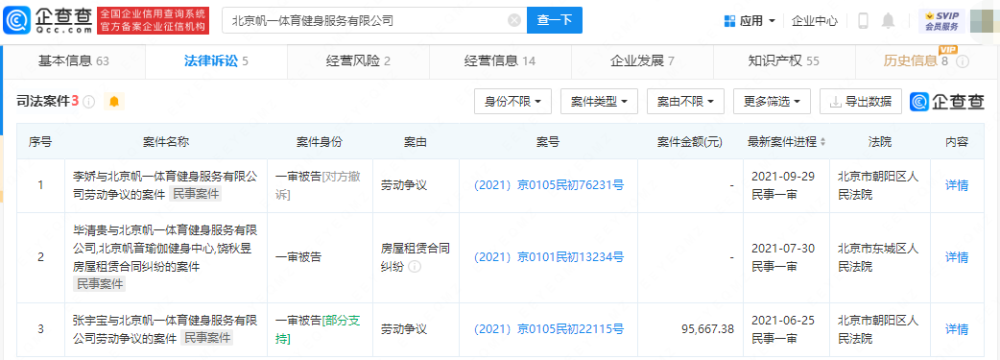Switch to the 经营风险 tab
This screenshot has width=1000, height=360.
pos(358,61)
